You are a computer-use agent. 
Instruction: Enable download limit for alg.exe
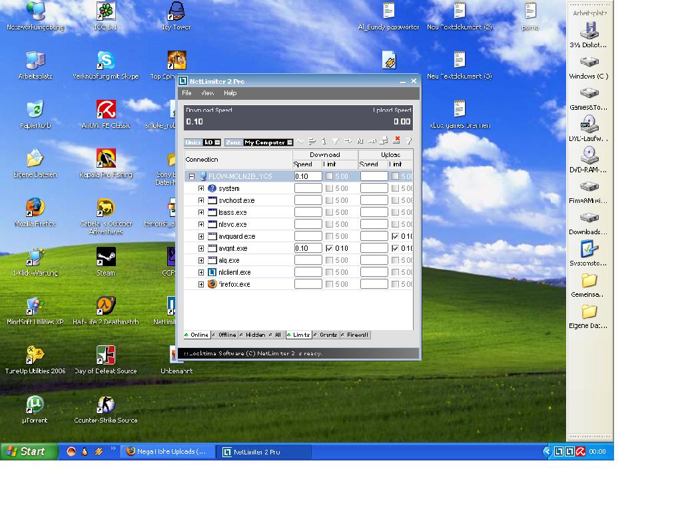(329, 260)
